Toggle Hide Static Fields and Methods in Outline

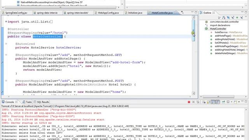coord(233,17)
